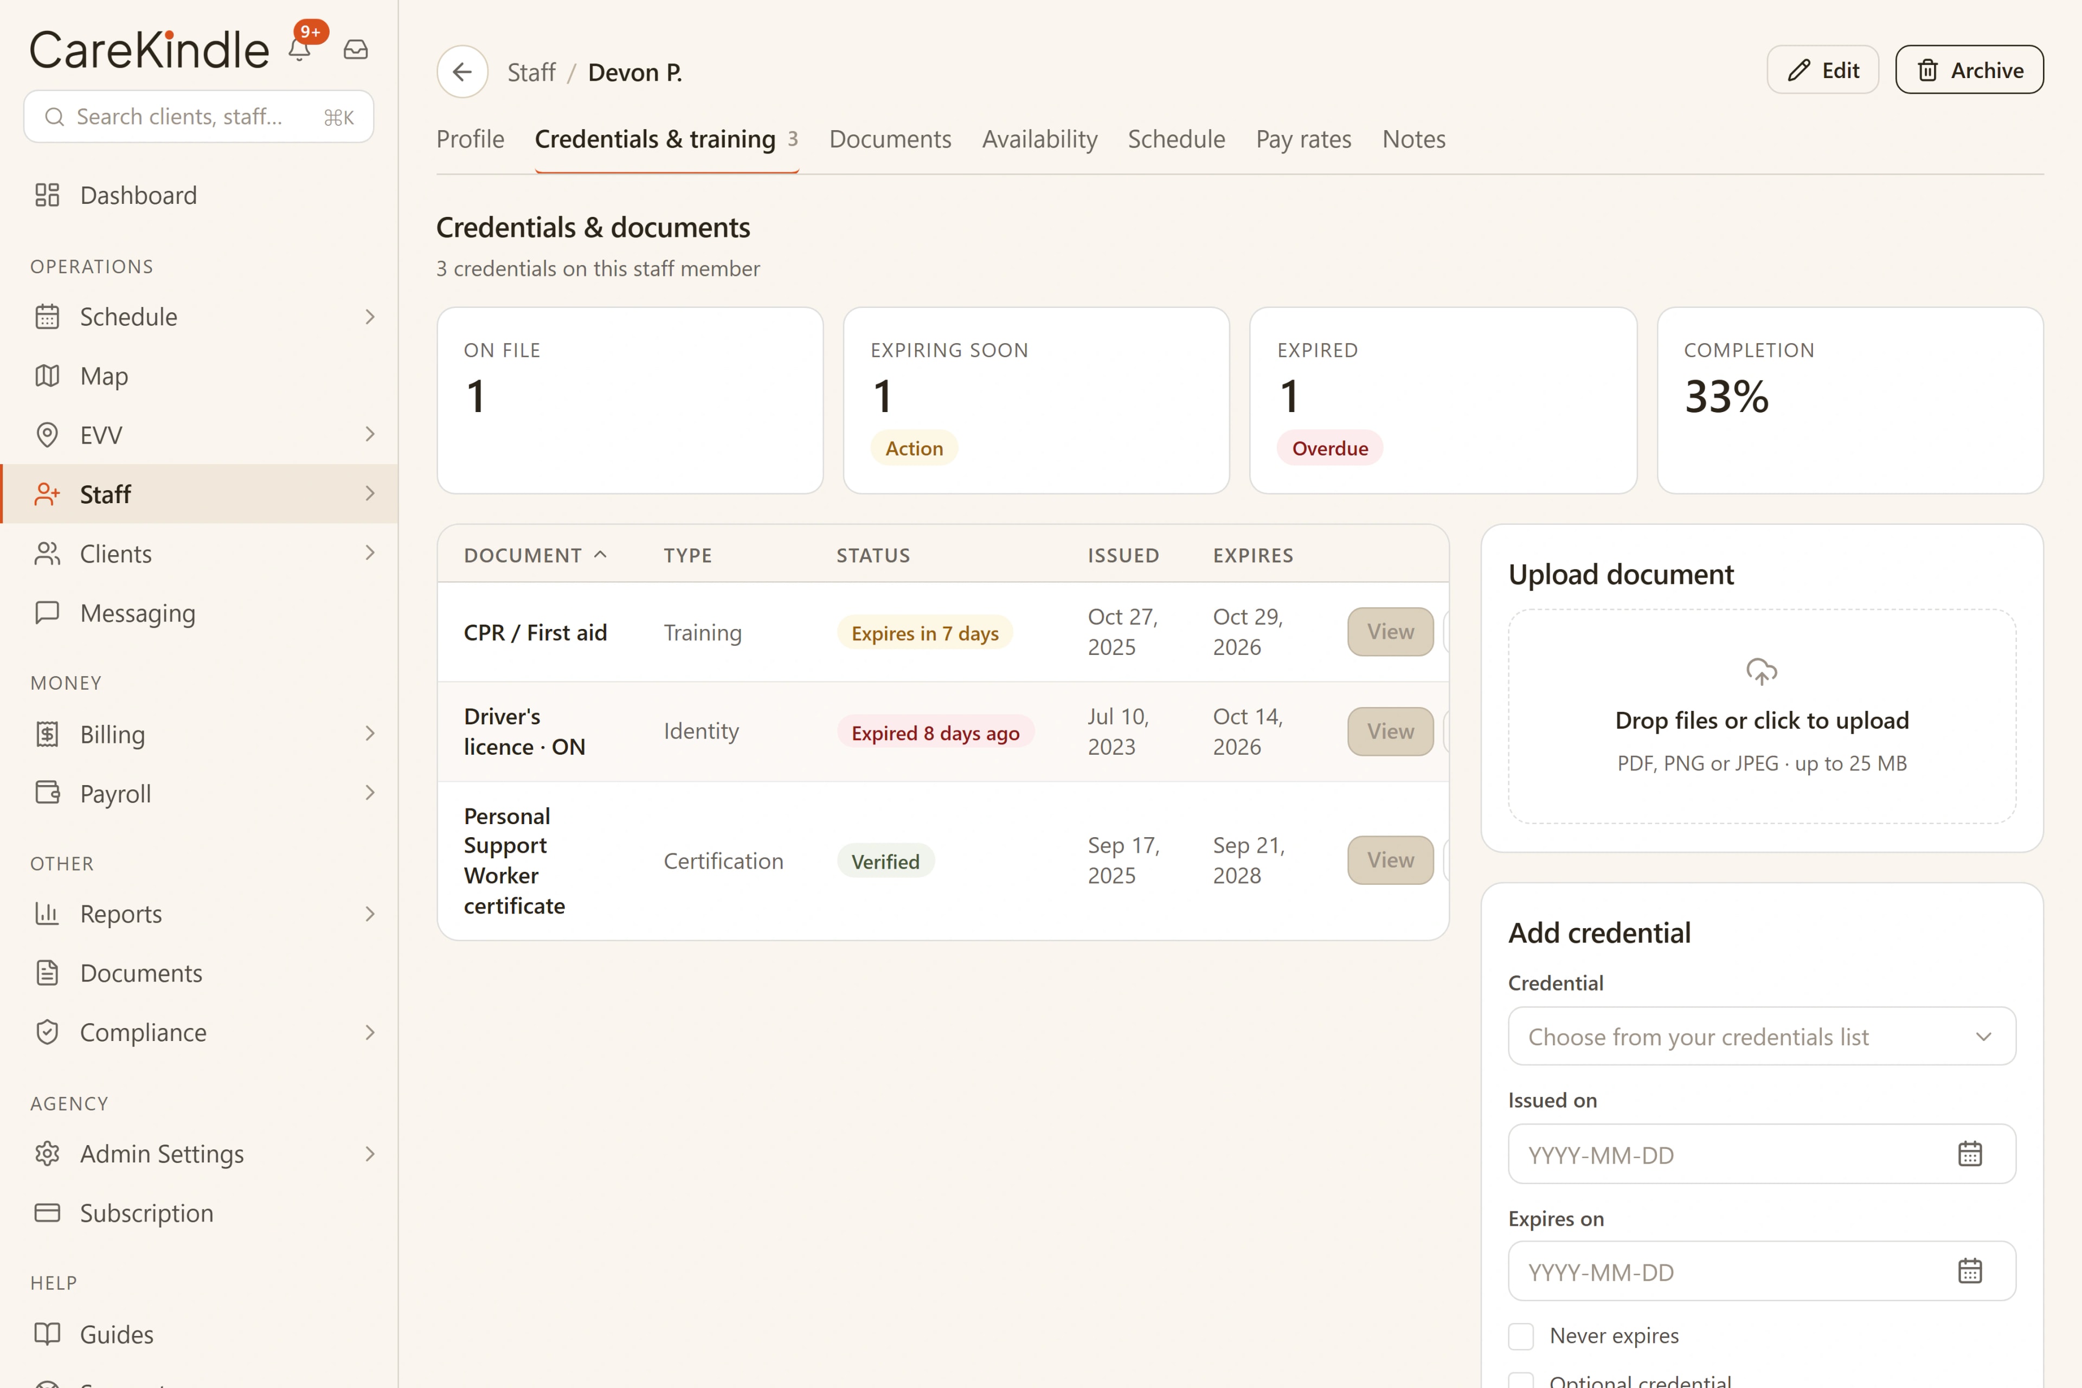The height and width of the screenshot is (1388, 2082).
Task: Open the Availability tab
Action: pyautogui.click(x=1039, y=139)
